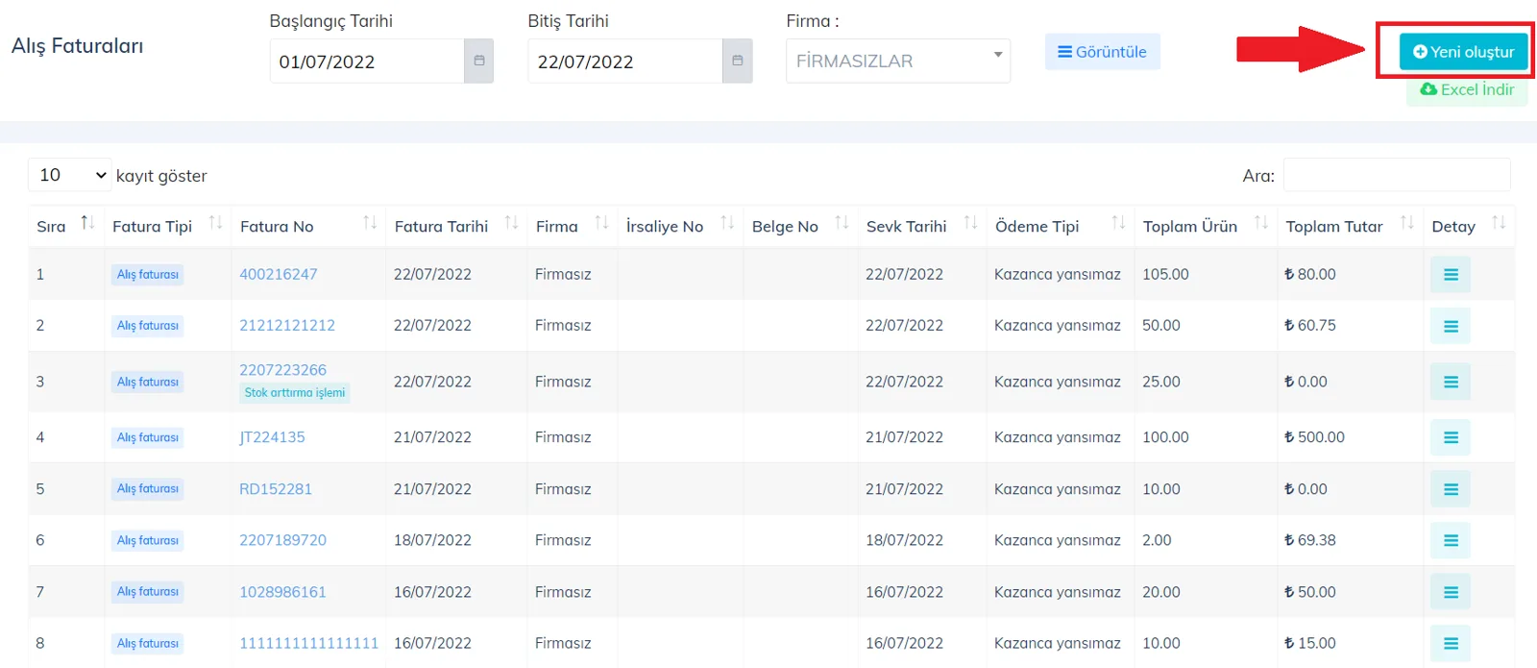Image resolution: width=1537 pixels, height=668 pixels.
Task: Open invoice link JT224135
Action: pyautogui.click(x=272, y=437)
